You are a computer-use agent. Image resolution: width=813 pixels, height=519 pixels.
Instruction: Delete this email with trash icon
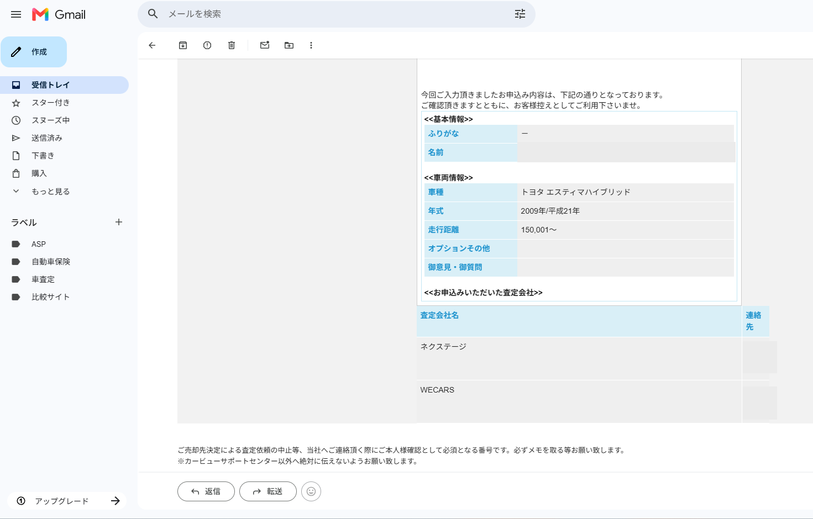tap(232, 45)
